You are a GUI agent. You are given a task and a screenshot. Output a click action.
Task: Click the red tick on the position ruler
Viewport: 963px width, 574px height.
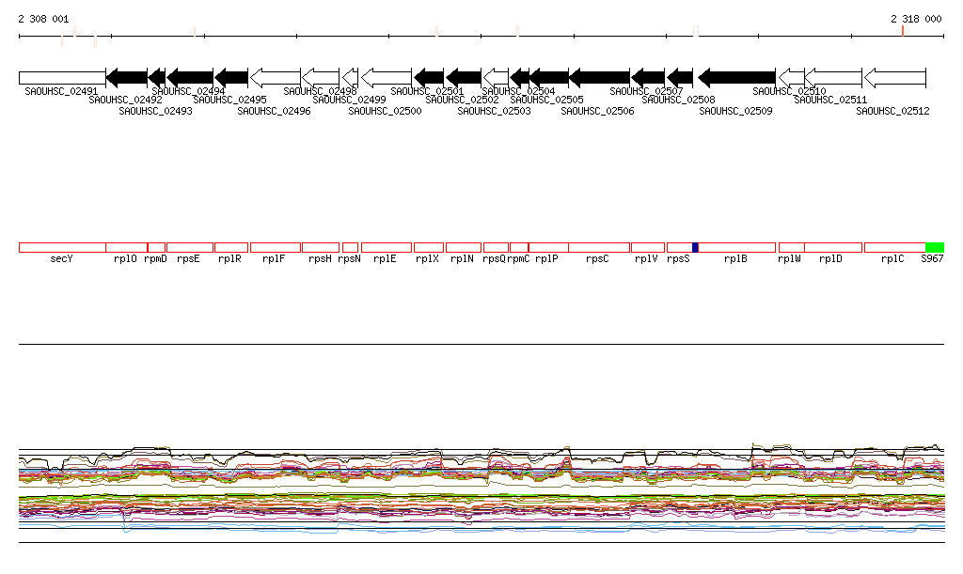(x=903, y=31)
